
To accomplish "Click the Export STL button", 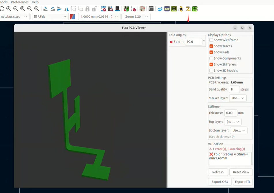I will click(x=243, y=182).
